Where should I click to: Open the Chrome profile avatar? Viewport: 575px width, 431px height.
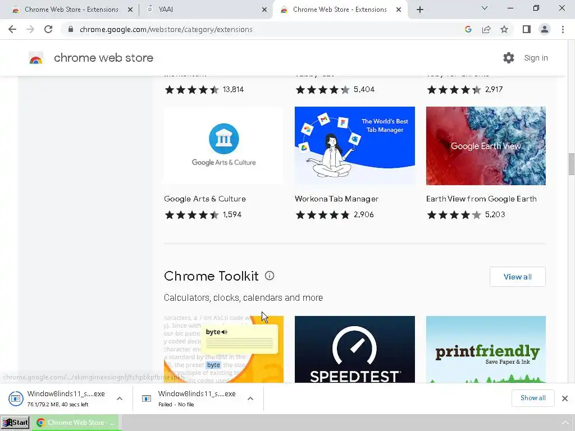click(x=545, y=29)
